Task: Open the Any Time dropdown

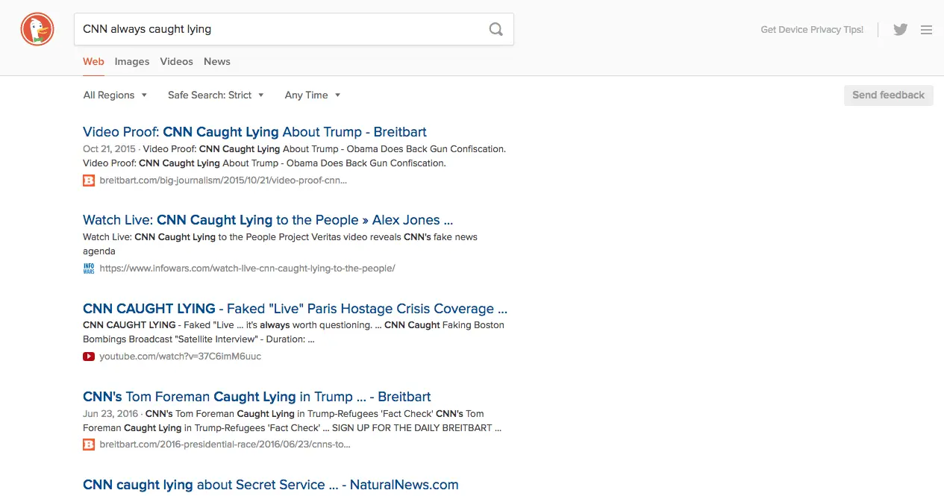Action: coord(312,95)
